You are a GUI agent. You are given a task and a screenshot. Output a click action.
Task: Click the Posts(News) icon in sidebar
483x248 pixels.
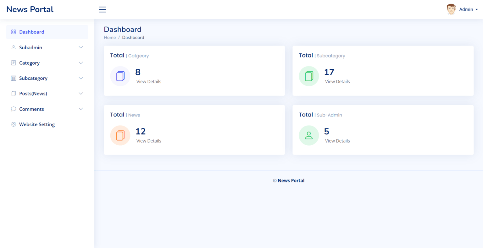coord(13,93)
